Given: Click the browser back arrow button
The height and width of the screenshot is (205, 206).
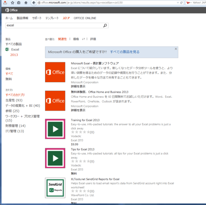Looking at the screenshot, I should coord(34,3).
